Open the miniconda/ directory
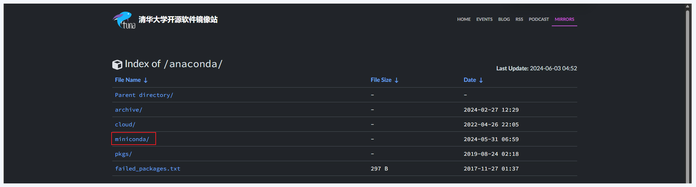The image size is (696, 187). tap(132, 139)
